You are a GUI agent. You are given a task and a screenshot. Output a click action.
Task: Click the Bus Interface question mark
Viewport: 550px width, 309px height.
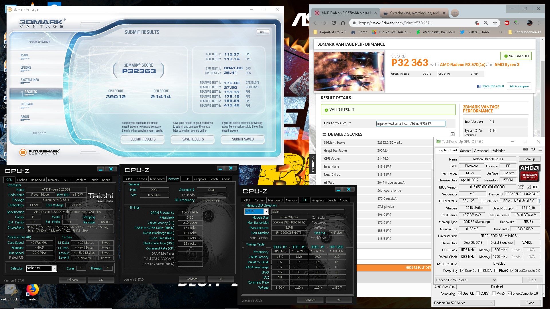tap(539, 201)
